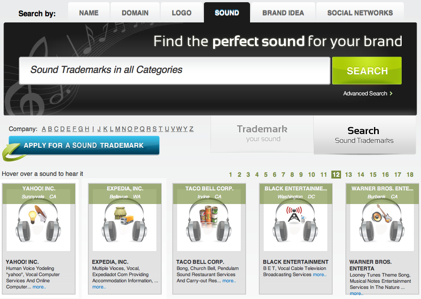
Task: Click bold EXPEDIA, INC. title below image
Action: [110, 262]
